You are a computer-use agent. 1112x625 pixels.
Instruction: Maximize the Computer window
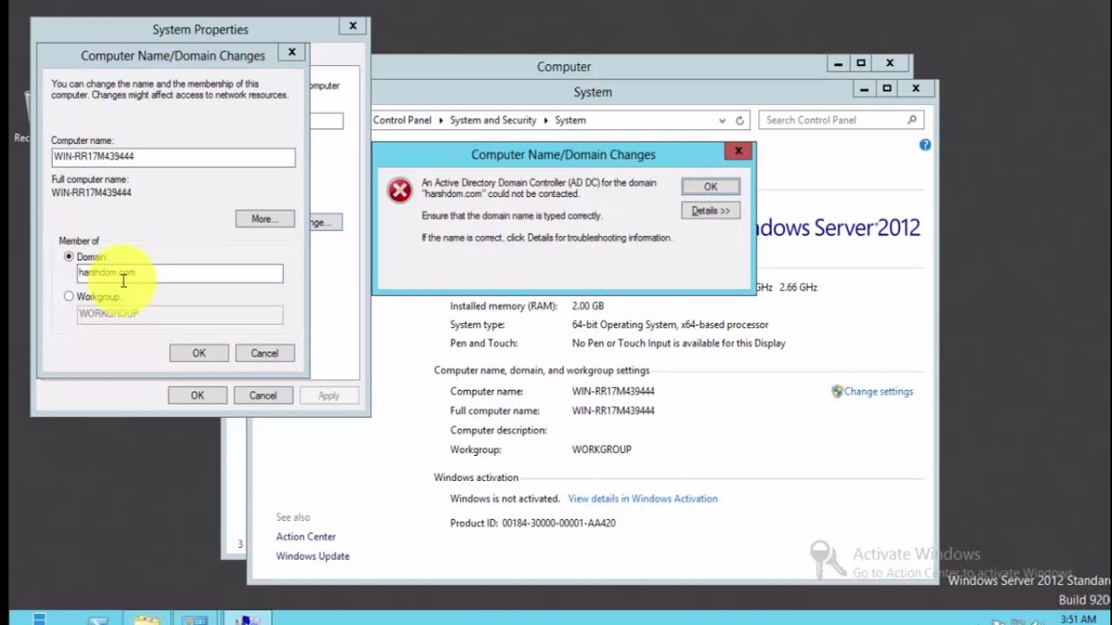[x=861, y=63]
